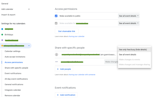
Task: Open General settings section
Action: pos(5,4)
